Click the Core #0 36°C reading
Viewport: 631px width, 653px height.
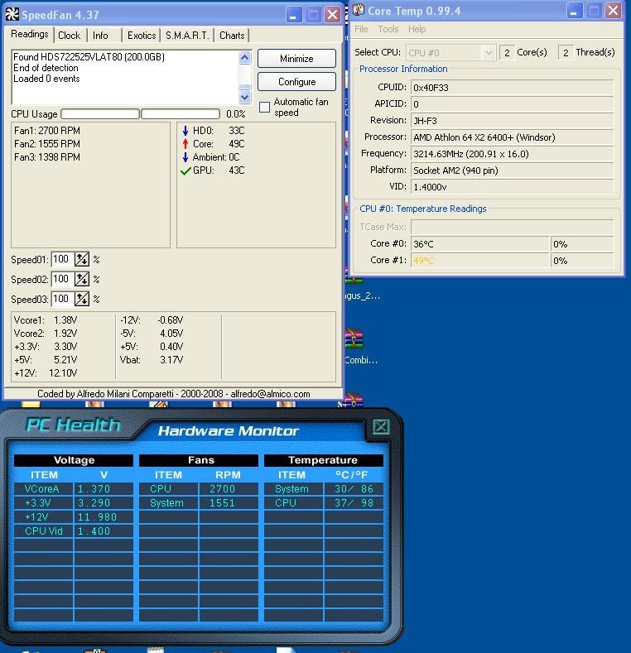[x=479, y=244]
